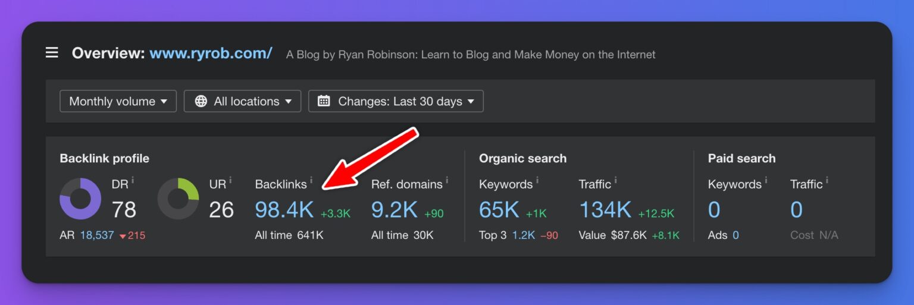Open the 134K organic traffic value
Viewport: 914px width, 305px height.
pyautogui.click(x=605, y=210)
